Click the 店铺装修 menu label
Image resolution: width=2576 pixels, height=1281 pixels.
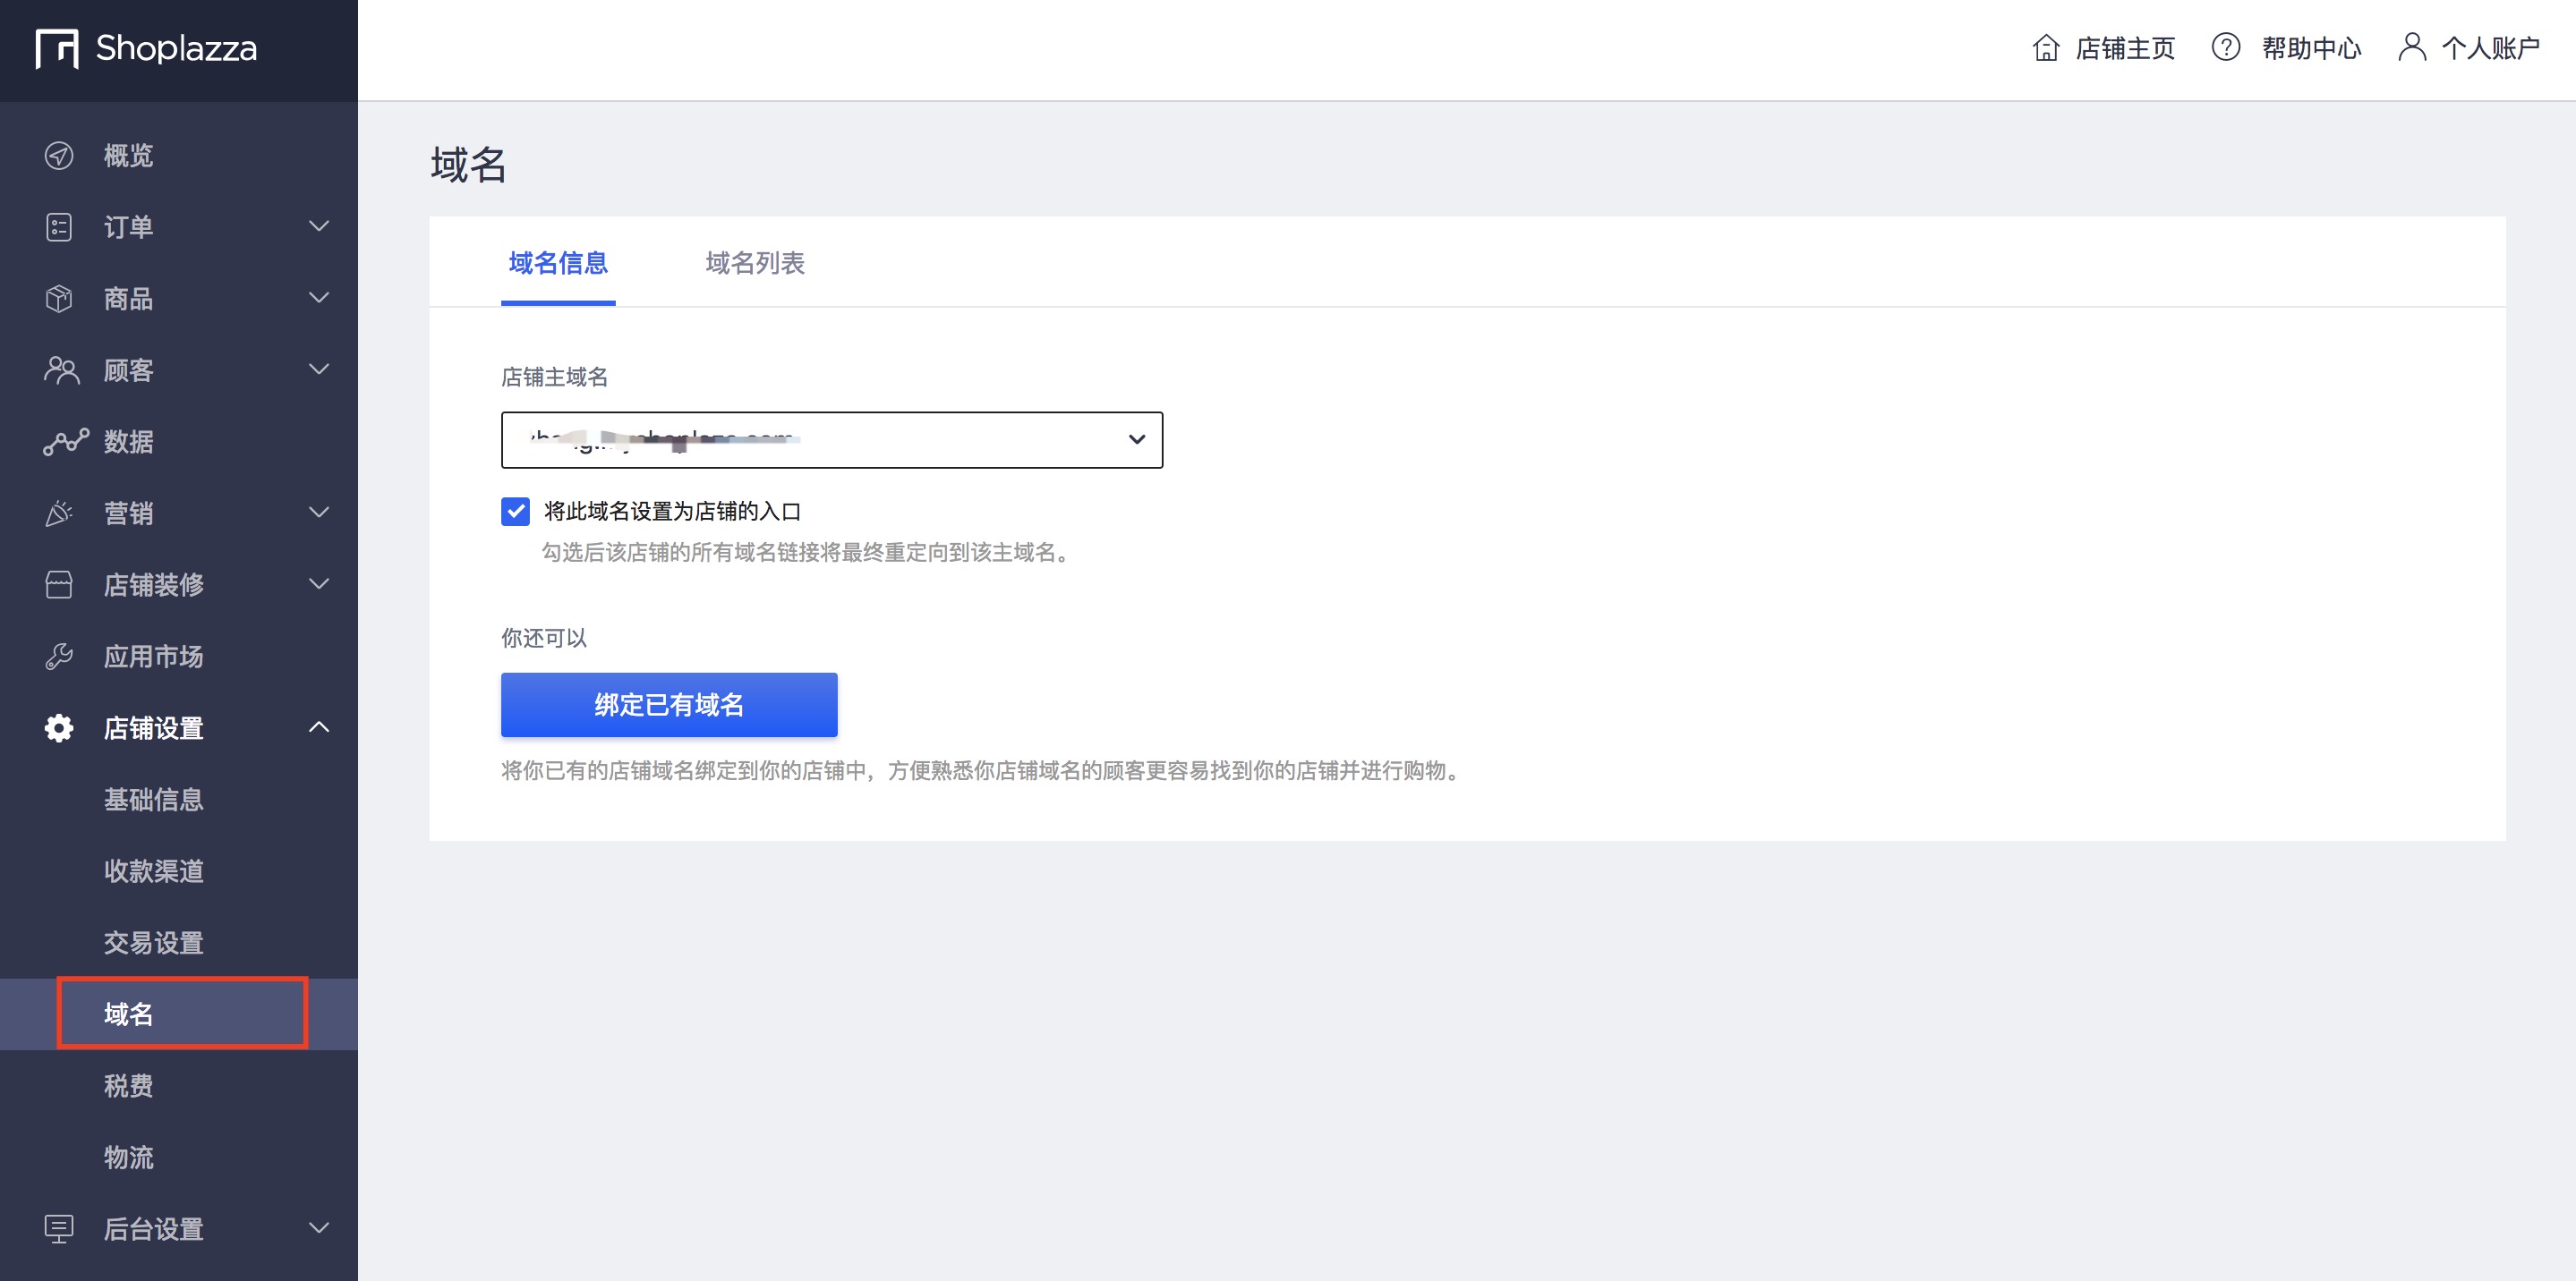pos(154,584)
